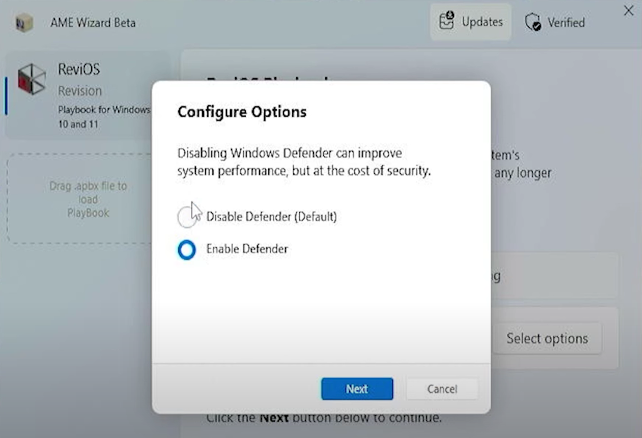Click the "Disable Defender (Default)" option label
Image resolution: width=642 pixels, height=438 pixels.
271,217
